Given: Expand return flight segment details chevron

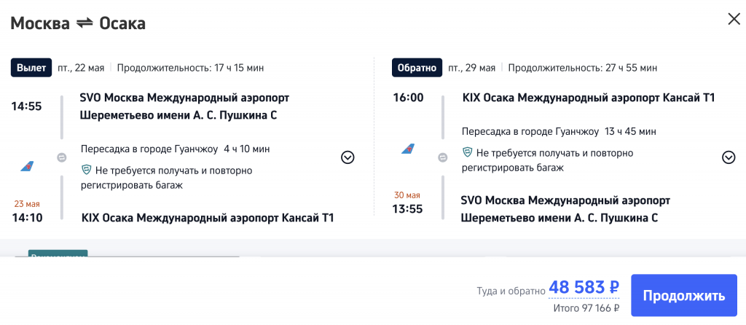Looking at the screenshot, I should (x=728, y=157).
